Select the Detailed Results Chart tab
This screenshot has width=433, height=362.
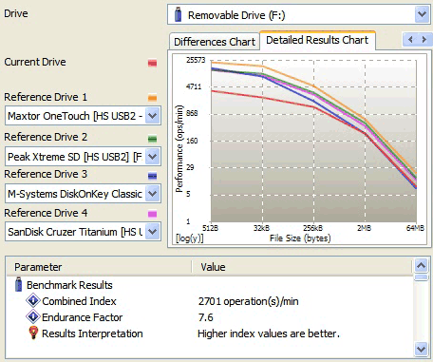point(317,40)
